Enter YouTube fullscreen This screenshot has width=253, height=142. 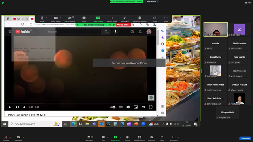click(x=151, y=107)
